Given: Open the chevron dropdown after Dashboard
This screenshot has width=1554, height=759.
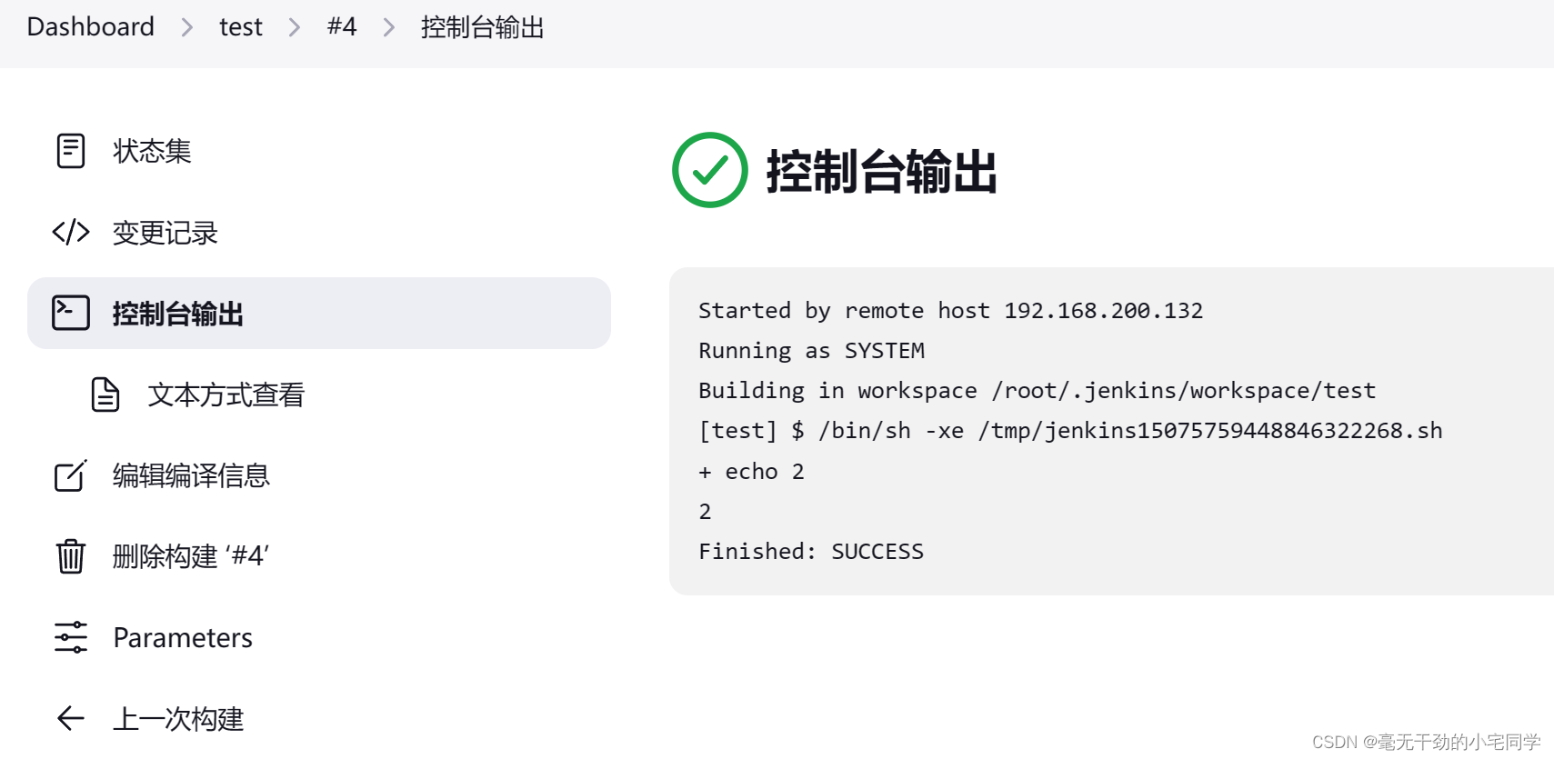Looking at the screenshot, I should point(186,27).
